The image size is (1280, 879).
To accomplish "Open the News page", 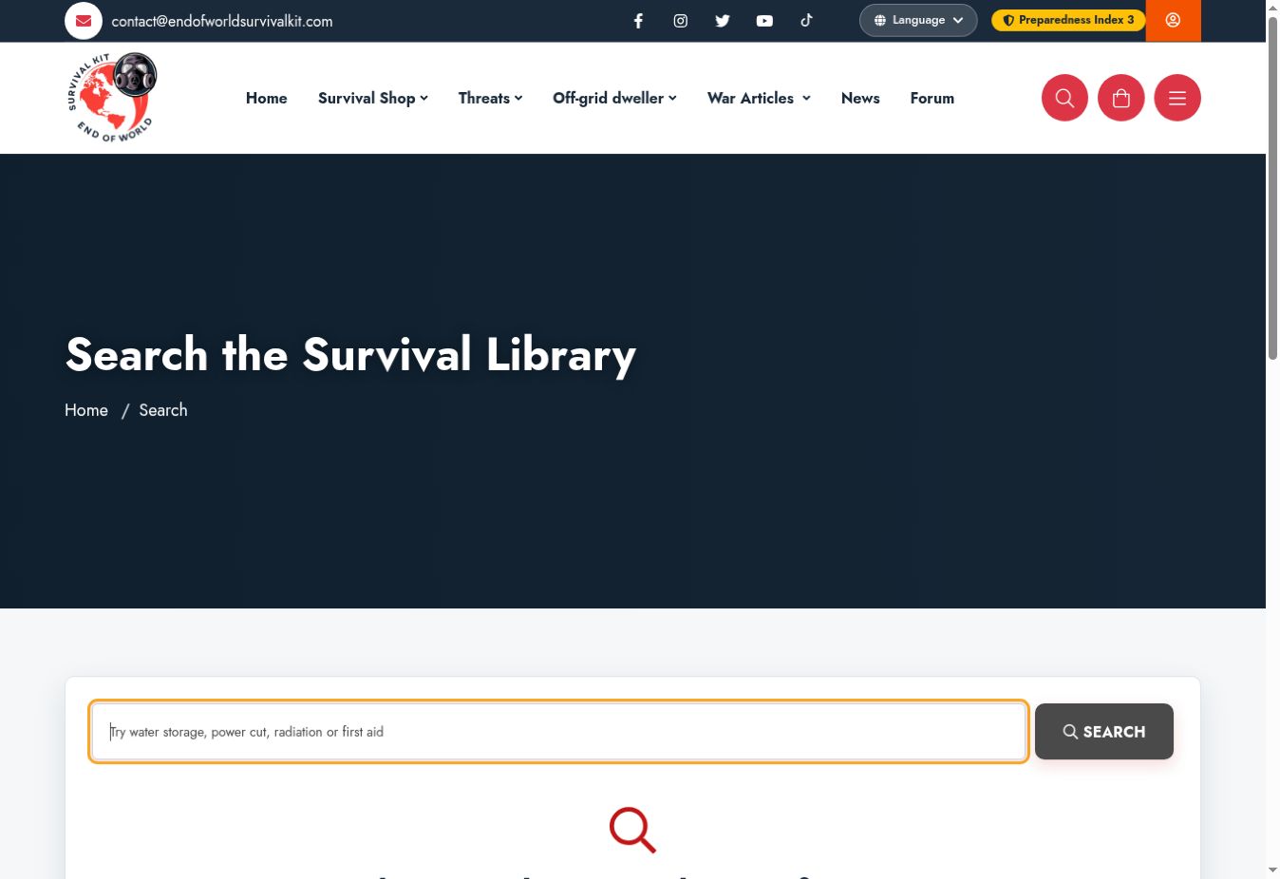I will coord(860,98).
